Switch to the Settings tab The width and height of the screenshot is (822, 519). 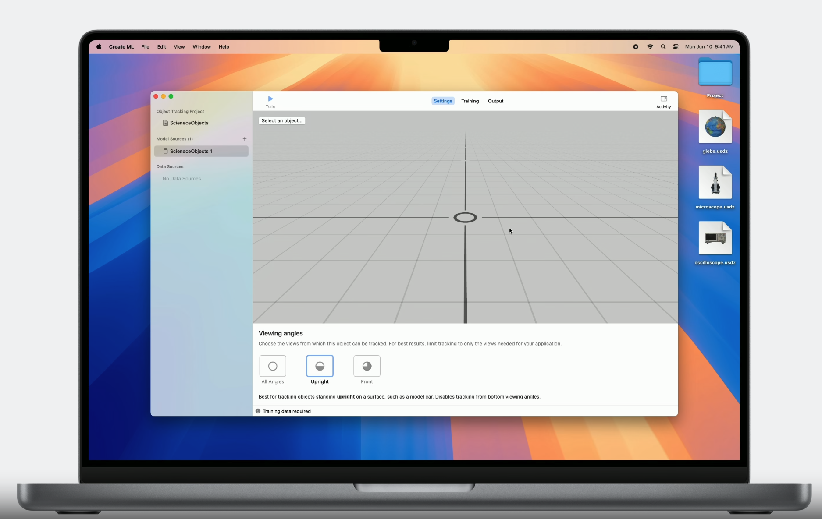(443, 101)
